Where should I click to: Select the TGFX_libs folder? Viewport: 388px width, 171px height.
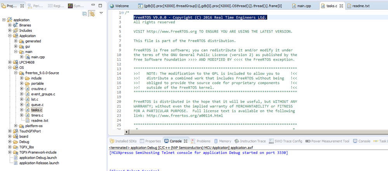[x=27, y=147]
